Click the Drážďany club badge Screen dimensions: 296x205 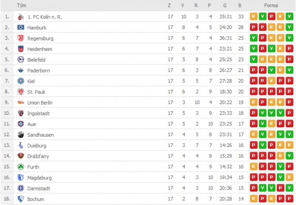(x=21, y=156)
